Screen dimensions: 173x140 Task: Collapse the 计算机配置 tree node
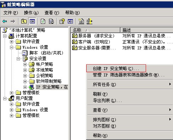point(5,36)
